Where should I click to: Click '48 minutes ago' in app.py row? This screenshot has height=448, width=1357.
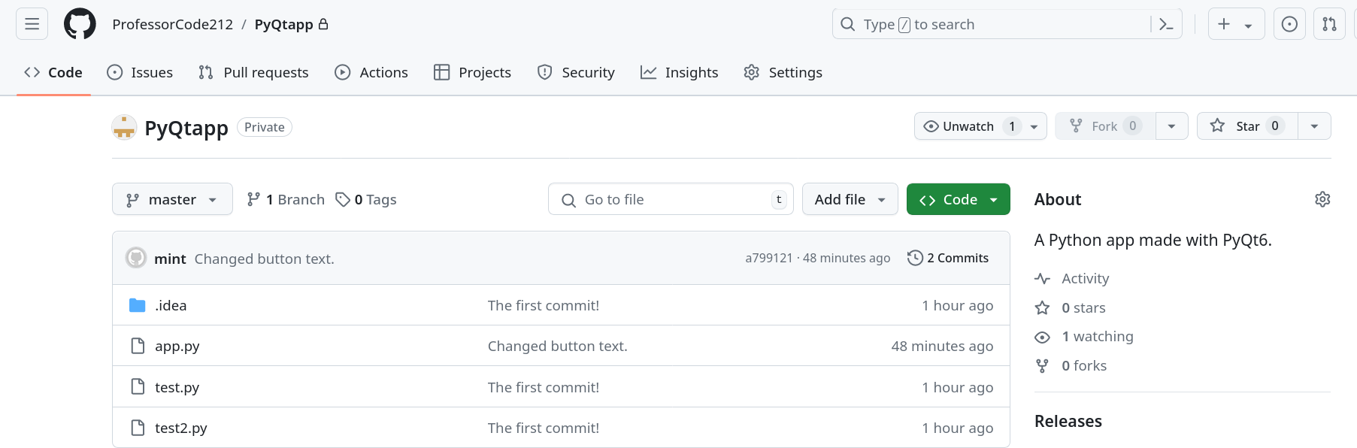[942, 346]
